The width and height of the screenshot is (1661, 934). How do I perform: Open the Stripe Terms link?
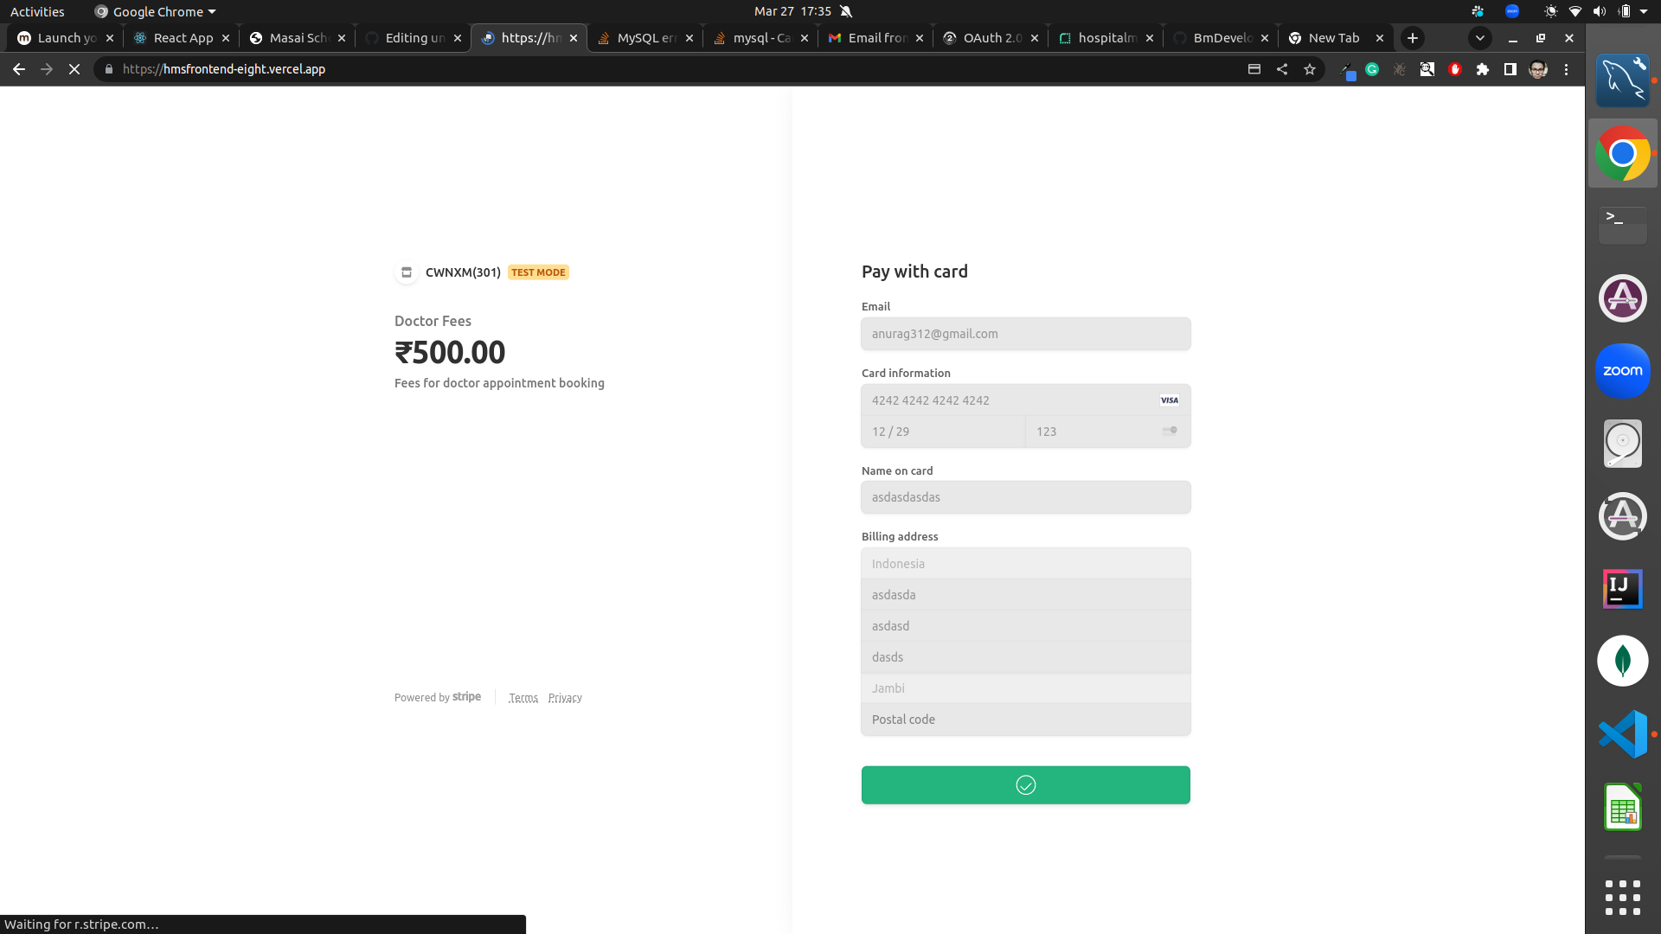click(x=523, y=698)
